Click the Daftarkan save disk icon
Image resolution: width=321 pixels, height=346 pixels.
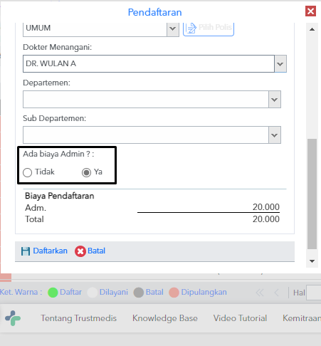pos(26,251)
